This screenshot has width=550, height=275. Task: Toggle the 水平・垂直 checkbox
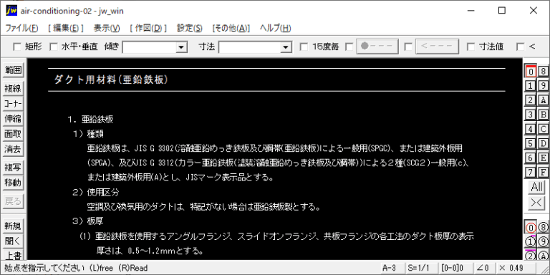[54, 47]
